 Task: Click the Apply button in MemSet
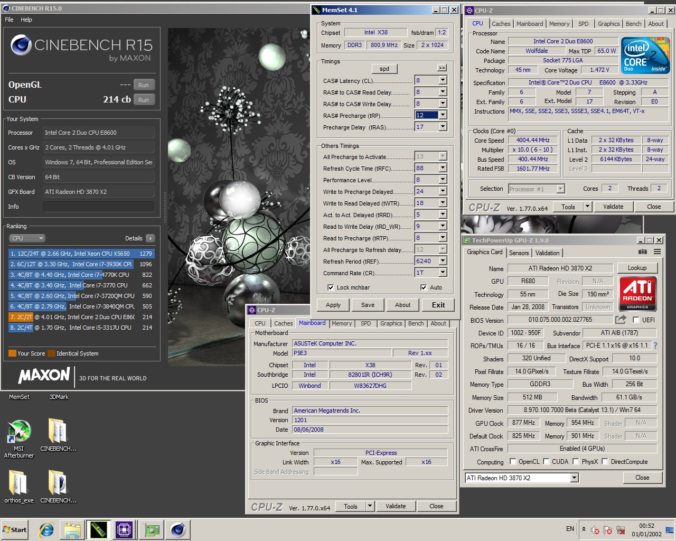(x=333, y=305)
